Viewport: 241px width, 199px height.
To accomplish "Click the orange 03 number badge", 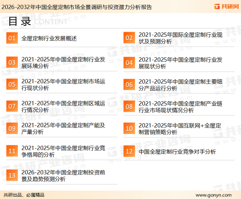I will pyautogui.click(x=12, y=62).
